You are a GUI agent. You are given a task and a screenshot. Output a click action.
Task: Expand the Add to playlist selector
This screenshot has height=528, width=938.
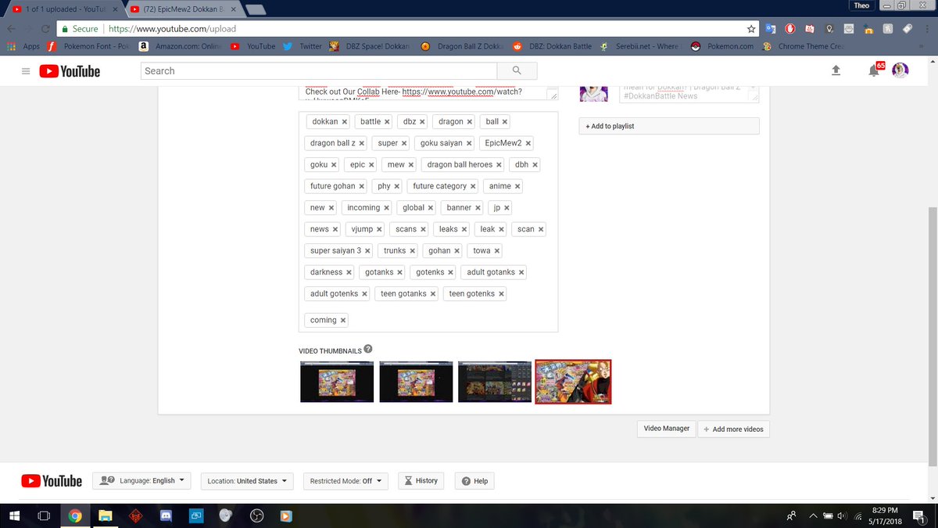[669, 126]
